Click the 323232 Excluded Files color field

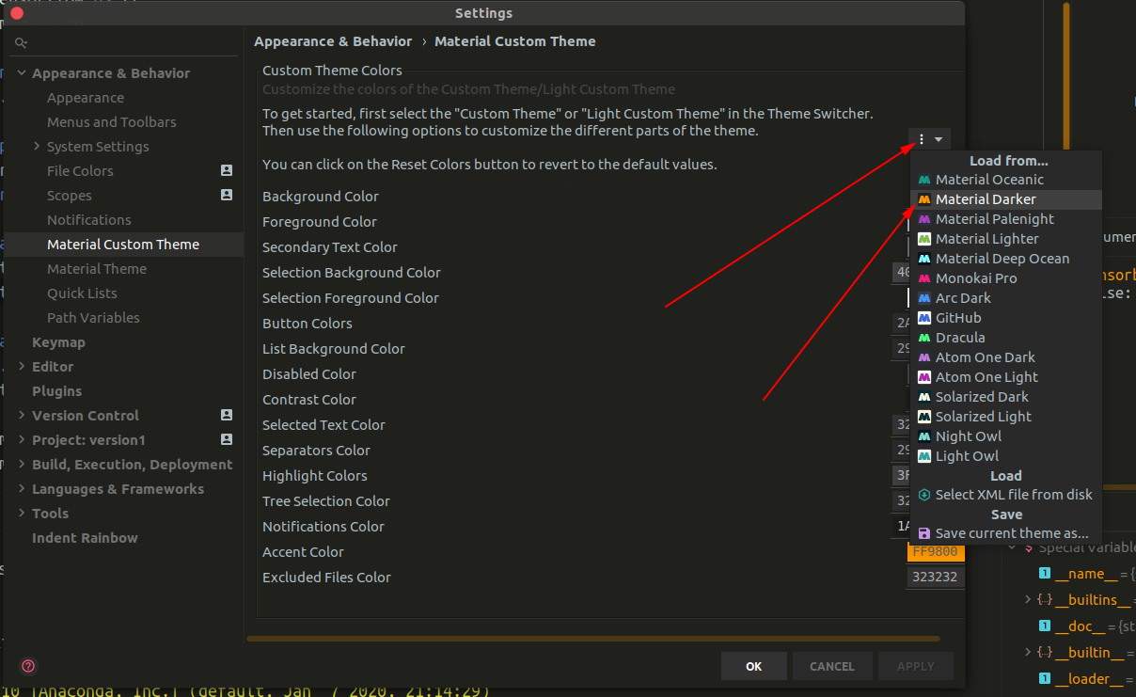[x=935, y=577]
